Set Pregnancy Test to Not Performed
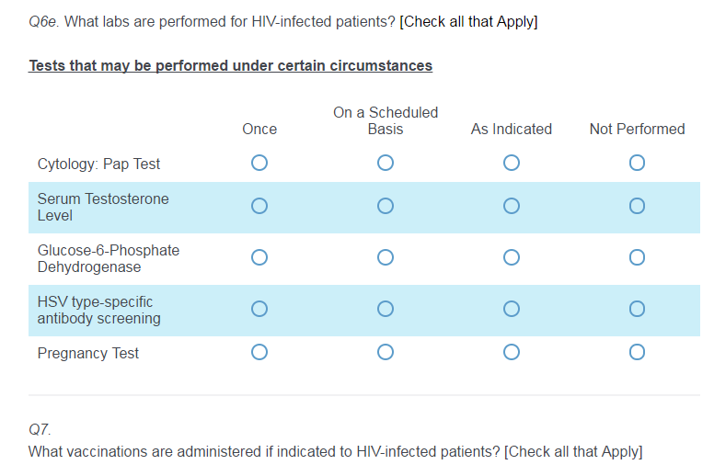 [x=637, y=352]
